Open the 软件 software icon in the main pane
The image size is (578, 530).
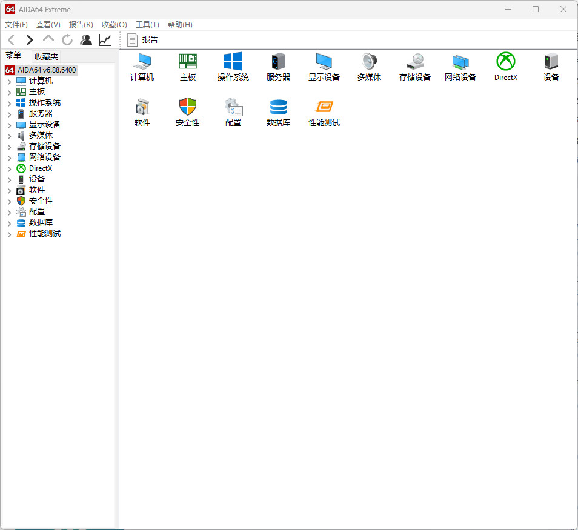tap(142, 112)
